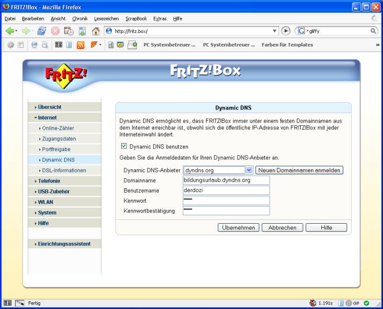Open the Bearbeiten menu

(33, 19)
